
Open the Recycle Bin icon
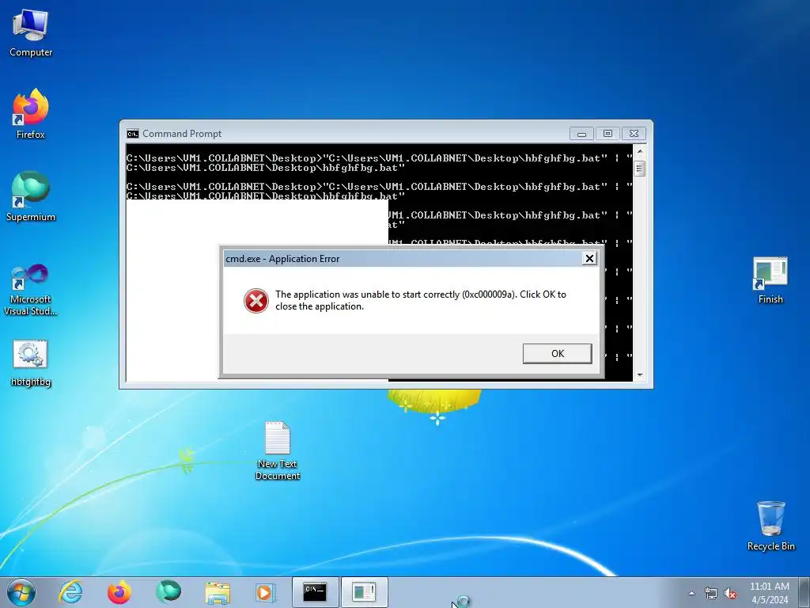coord(770,526)
